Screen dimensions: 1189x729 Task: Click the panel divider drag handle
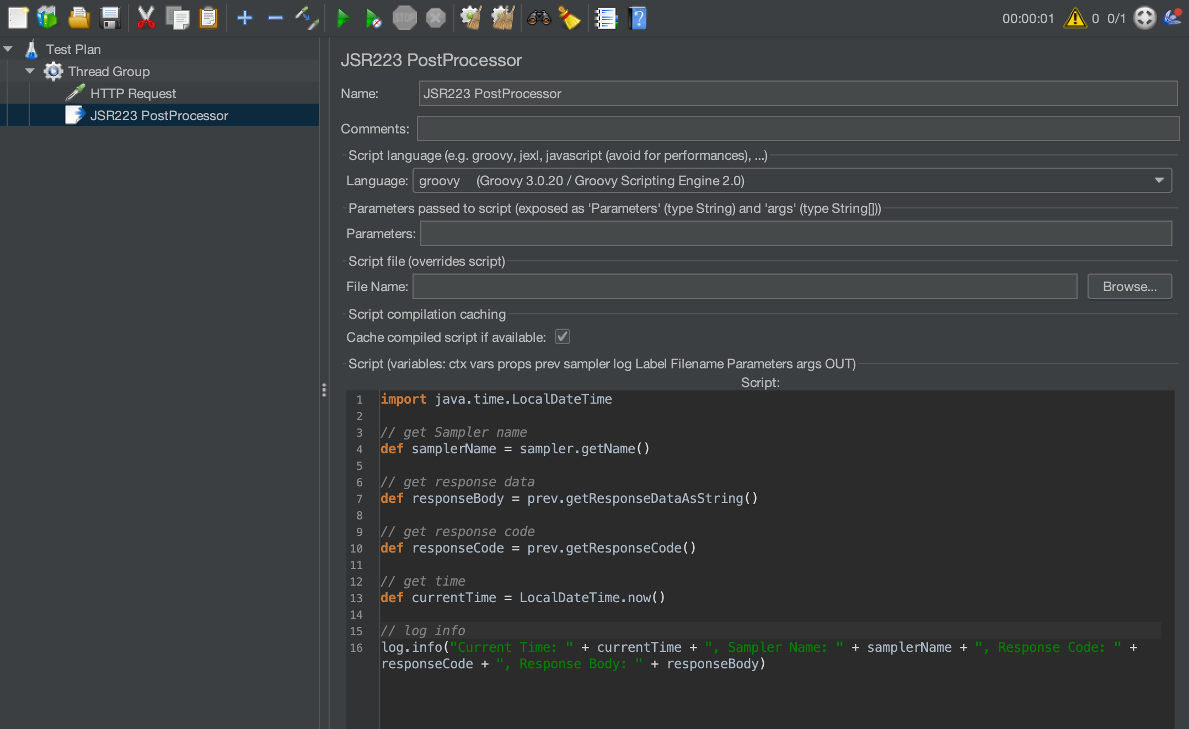[324, 390]
